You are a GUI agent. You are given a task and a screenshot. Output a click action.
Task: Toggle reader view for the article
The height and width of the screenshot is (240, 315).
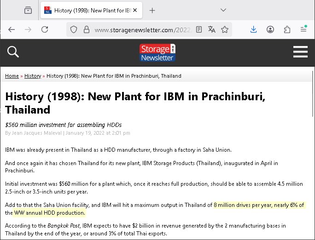pos(199,29)
